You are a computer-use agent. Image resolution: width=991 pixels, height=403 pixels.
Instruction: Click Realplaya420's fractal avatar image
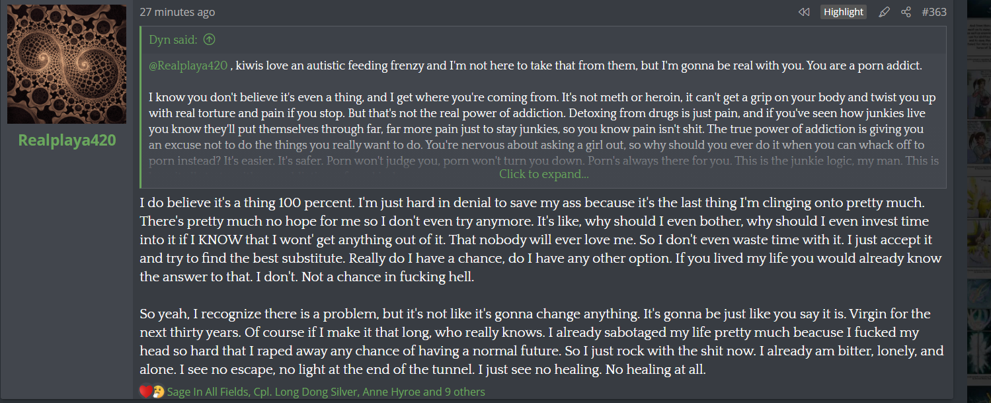coord(67,64)
